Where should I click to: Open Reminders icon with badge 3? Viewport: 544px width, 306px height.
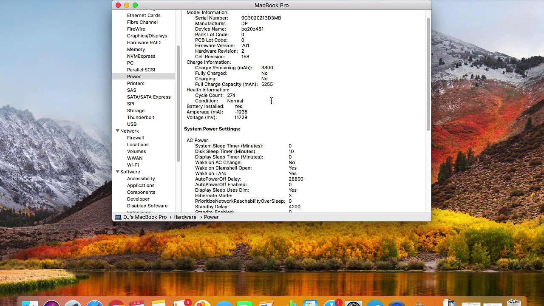click(181, 303)
